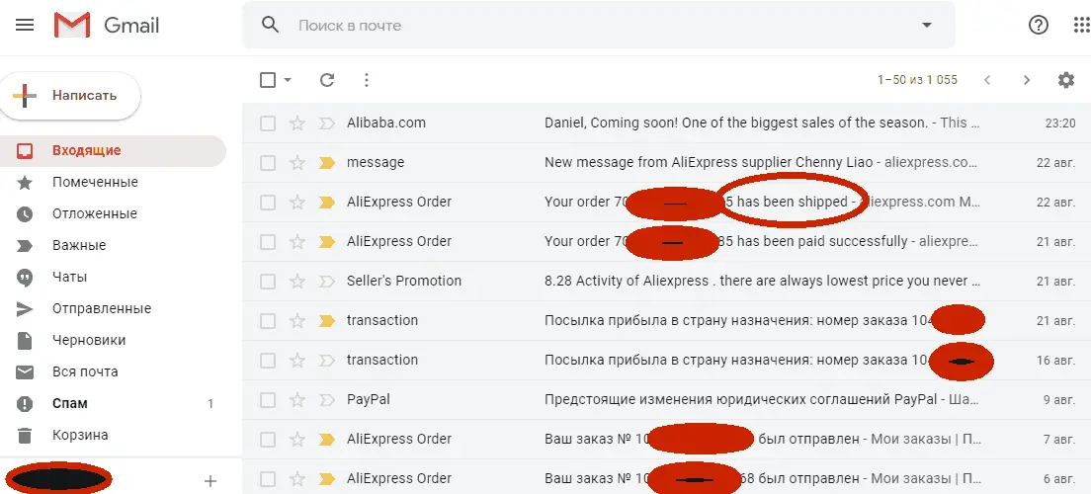
Task: Toggle importance marker on message email
Action: point(326,163)
